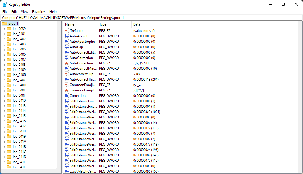Screen dimensions: 303x174
Task: Expand the loc_0406 tree node
Action: coord(4,55)
